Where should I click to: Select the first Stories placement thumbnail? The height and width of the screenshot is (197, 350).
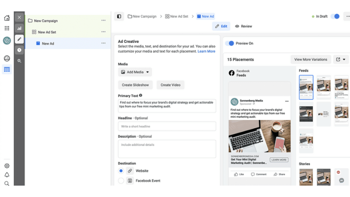coord(306,177)
